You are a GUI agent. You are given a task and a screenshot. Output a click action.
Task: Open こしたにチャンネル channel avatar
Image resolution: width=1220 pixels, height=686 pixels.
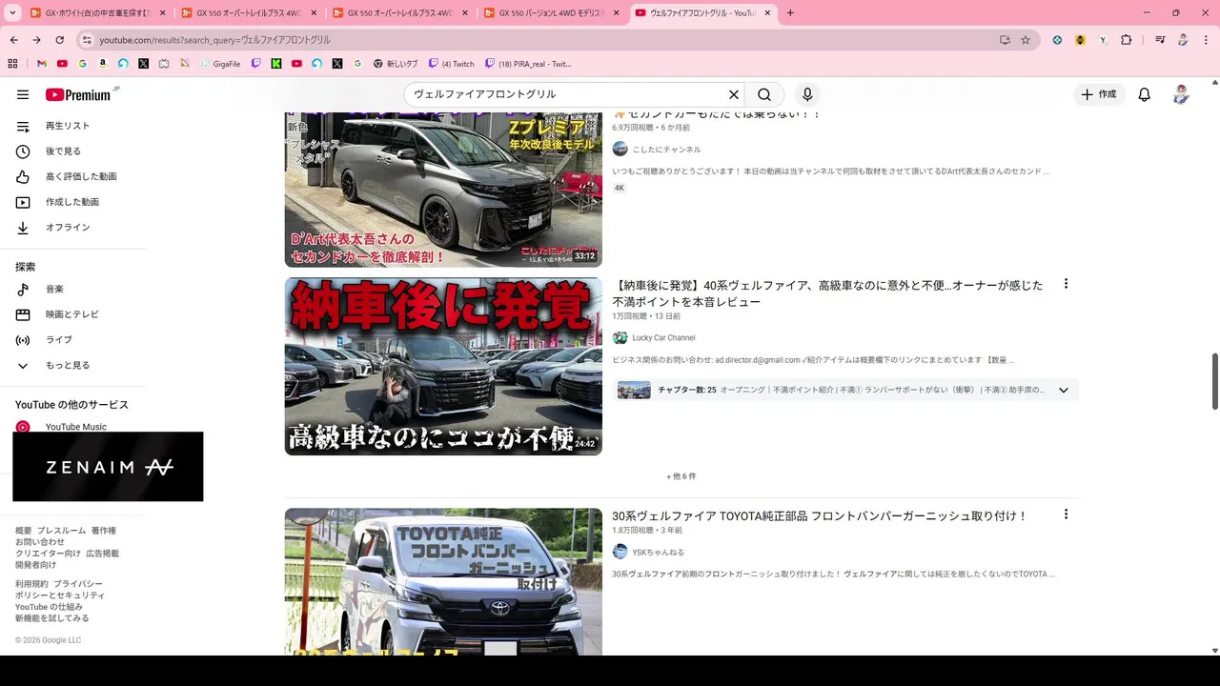coord(620,149)
